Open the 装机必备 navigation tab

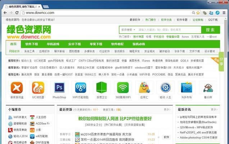tap(139, 44)
